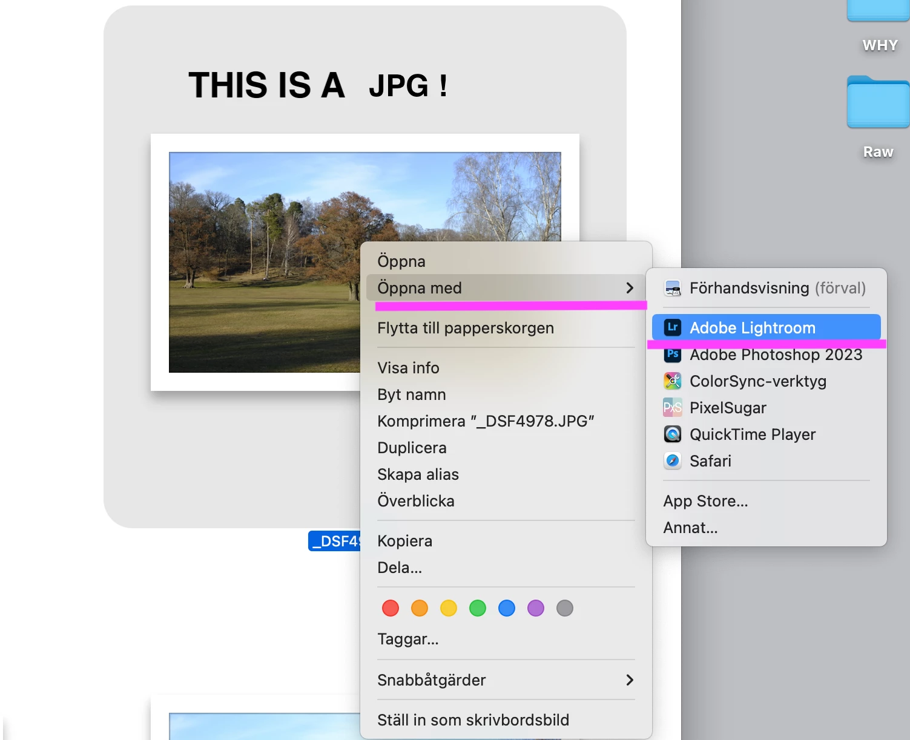
Task: Click the Adobe Photoshop 2023 icon
Action: [x=673, y=355]
